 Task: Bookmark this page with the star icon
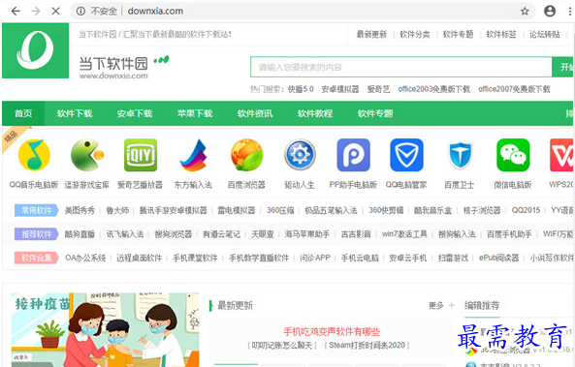point(525,12)
